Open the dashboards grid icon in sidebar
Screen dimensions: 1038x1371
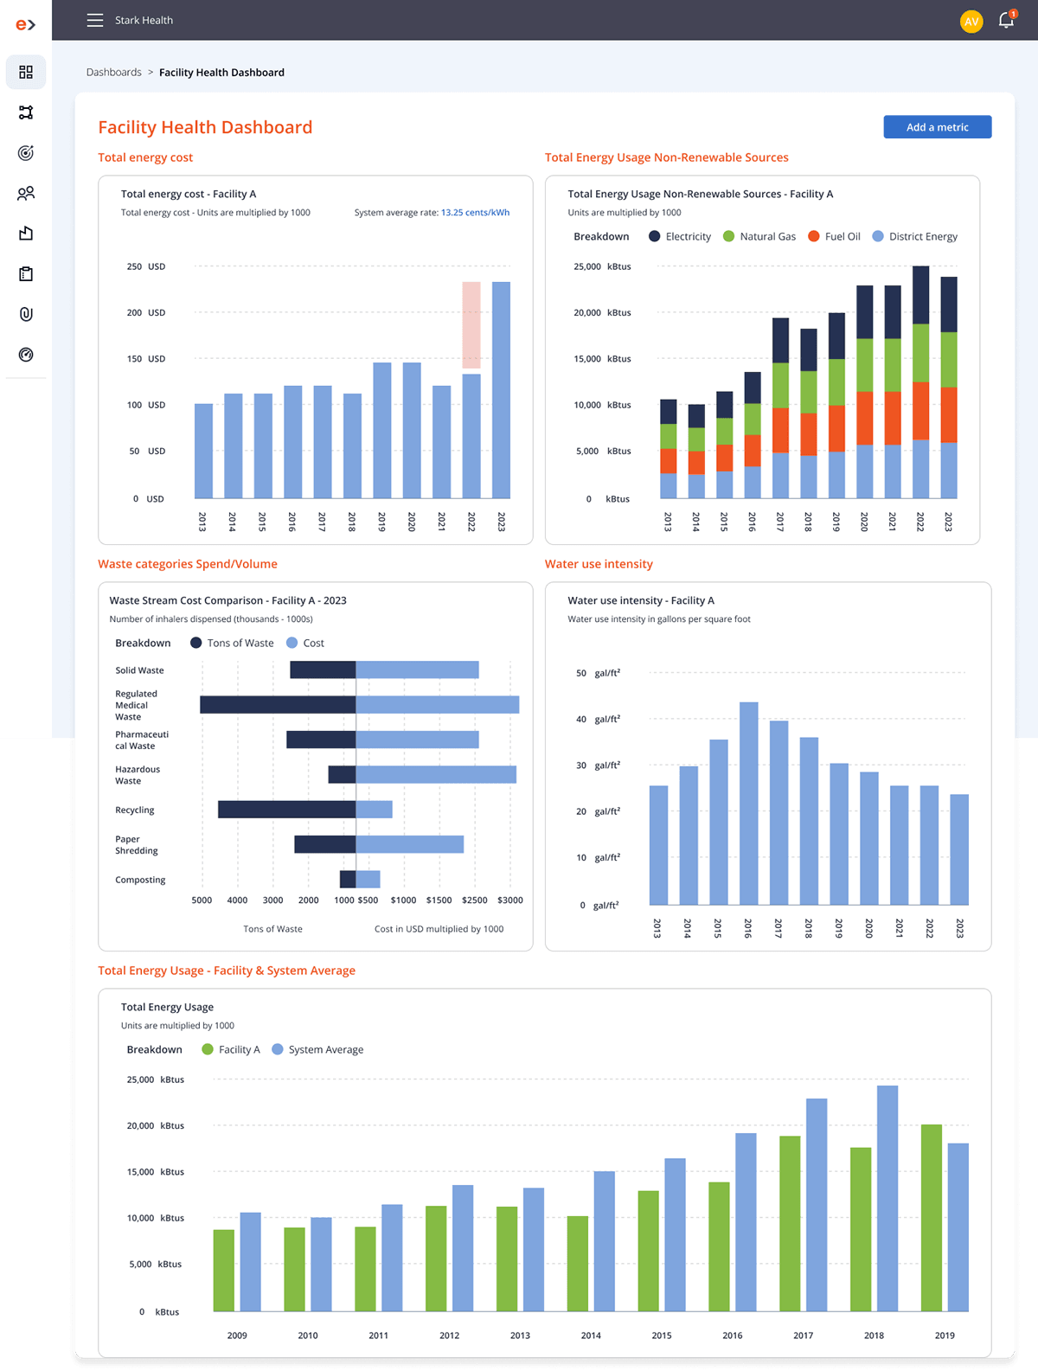coord(26,72)
